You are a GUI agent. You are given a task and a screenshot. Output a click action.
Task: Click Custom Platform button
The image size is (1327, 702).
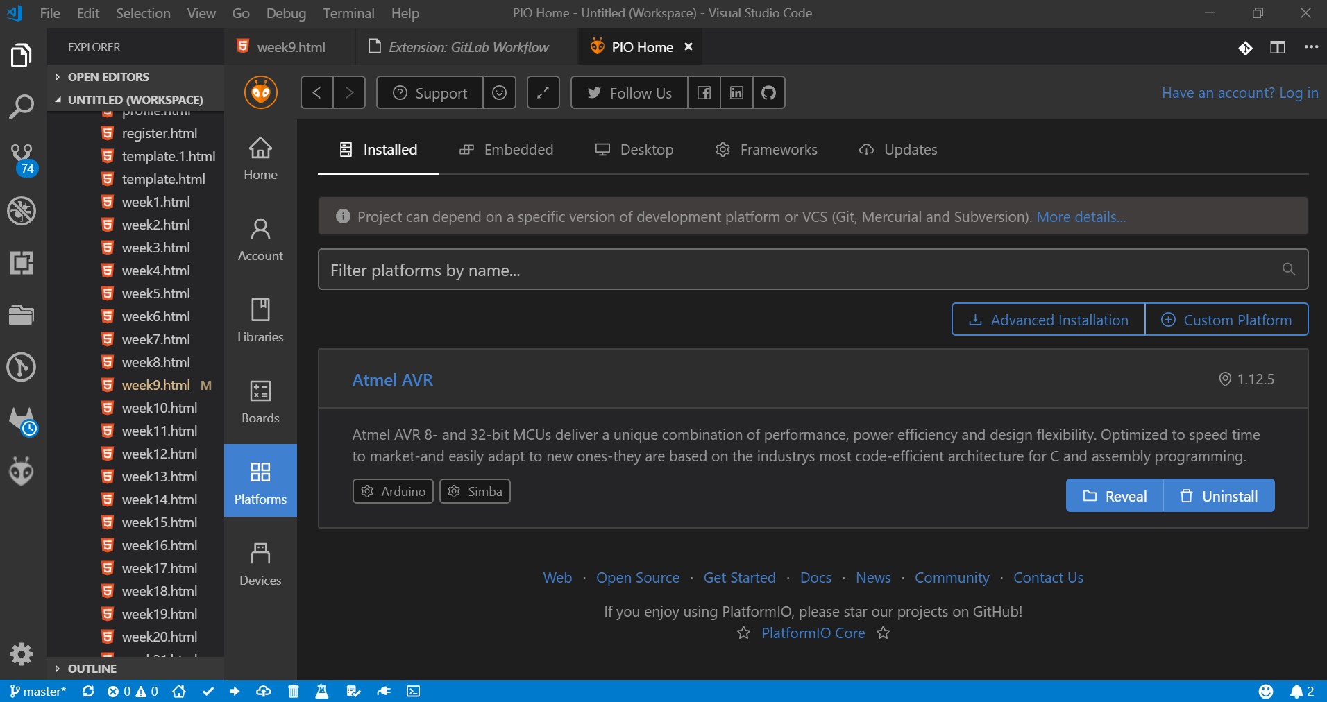click(x=1226, y=320)
